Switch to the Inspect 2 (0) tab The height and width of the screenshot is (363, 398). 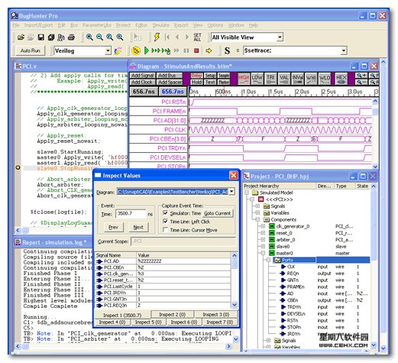click(172, 314)
